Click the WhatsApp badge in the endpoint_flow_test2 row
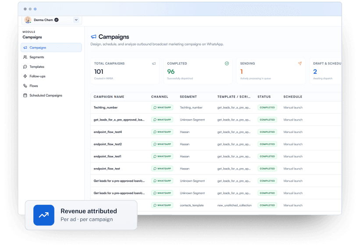This screenshot has height=249, width=360. pyautogui.click(x=162, y=144)
